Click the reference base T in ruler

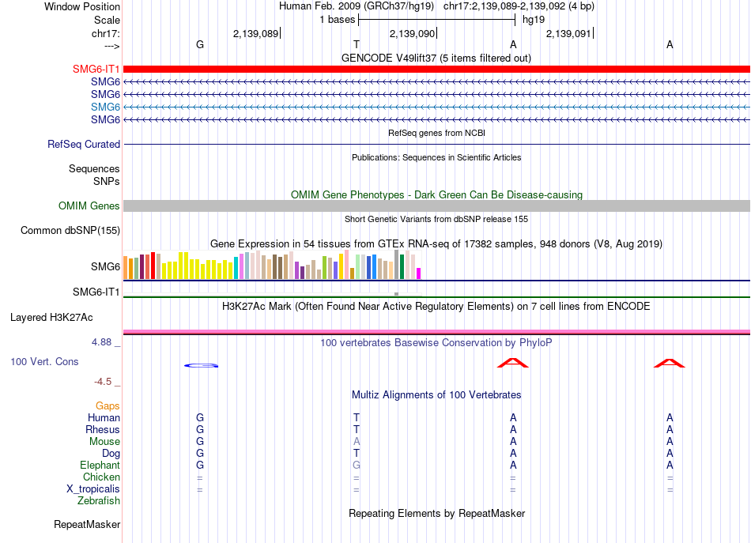pos(357,44)
